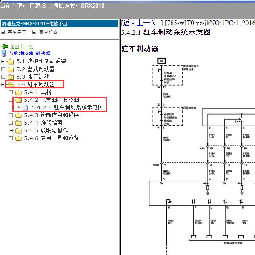Click folder icon for 5.4.5 说明与操作
The height and width of the screenshot is (255, 255).
18,131
